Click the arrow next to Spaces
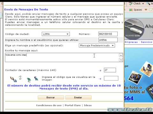This screenshot has width=153, height=114. [146, 10]
